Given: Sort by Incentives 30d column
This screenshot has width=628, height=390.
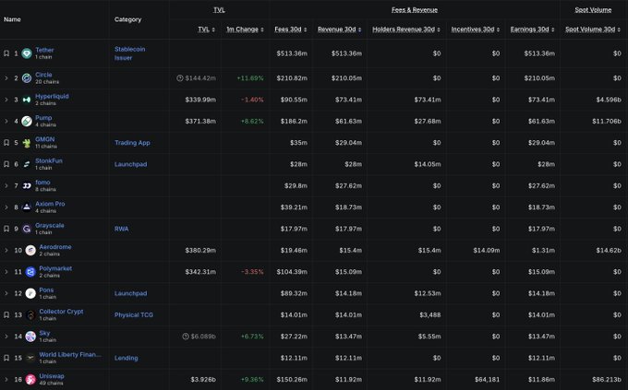Looking at the screenshot, I should pyautogui.click(x=475, y=30).
